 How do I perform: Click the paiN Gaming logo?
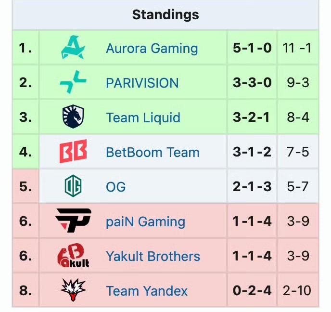click(x=73, y=221)
